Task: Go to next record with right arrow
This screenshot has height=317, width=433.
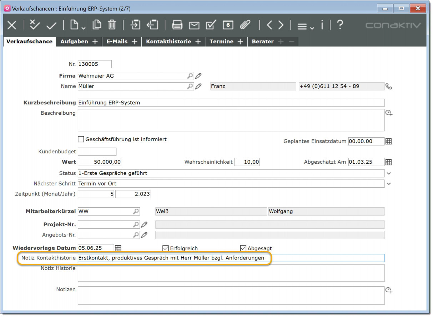Action: point(281,25)
